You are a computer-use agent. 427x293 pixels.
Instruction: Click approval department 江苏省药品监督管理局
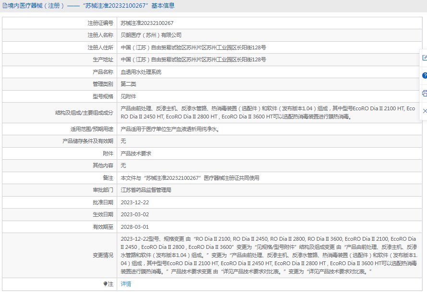pyautogui.click(x=146, y=190)
